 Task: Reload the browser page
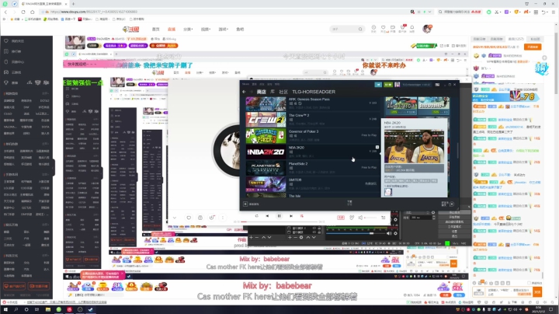click(23, 12)
